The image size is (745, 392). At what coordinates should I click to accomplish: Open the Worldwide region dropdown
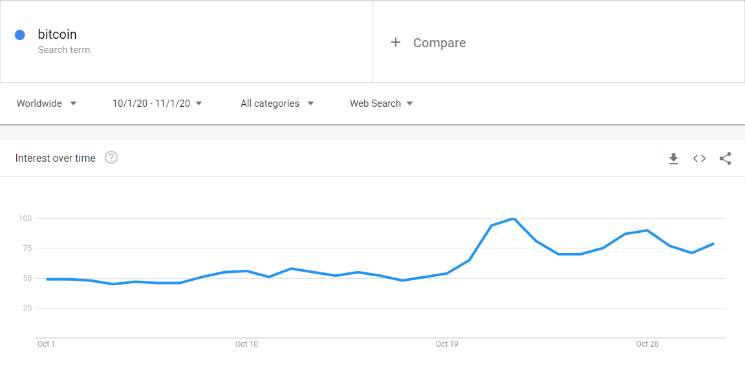pos(47,103)
